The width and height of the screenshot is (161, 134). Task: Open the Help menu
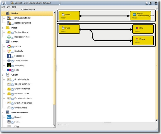pyautogui.click(x=14, y=7)
